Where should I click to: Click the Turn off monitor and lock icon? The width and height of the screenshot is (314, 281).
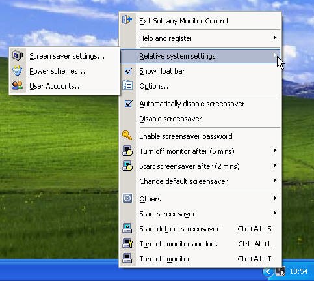tap(127, 243)
